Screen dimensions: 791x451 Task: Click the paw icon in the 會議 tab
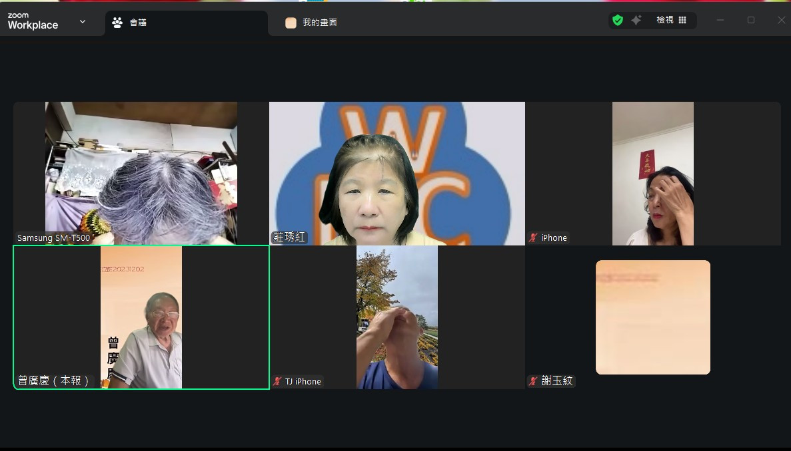click(x=117, y=23)
